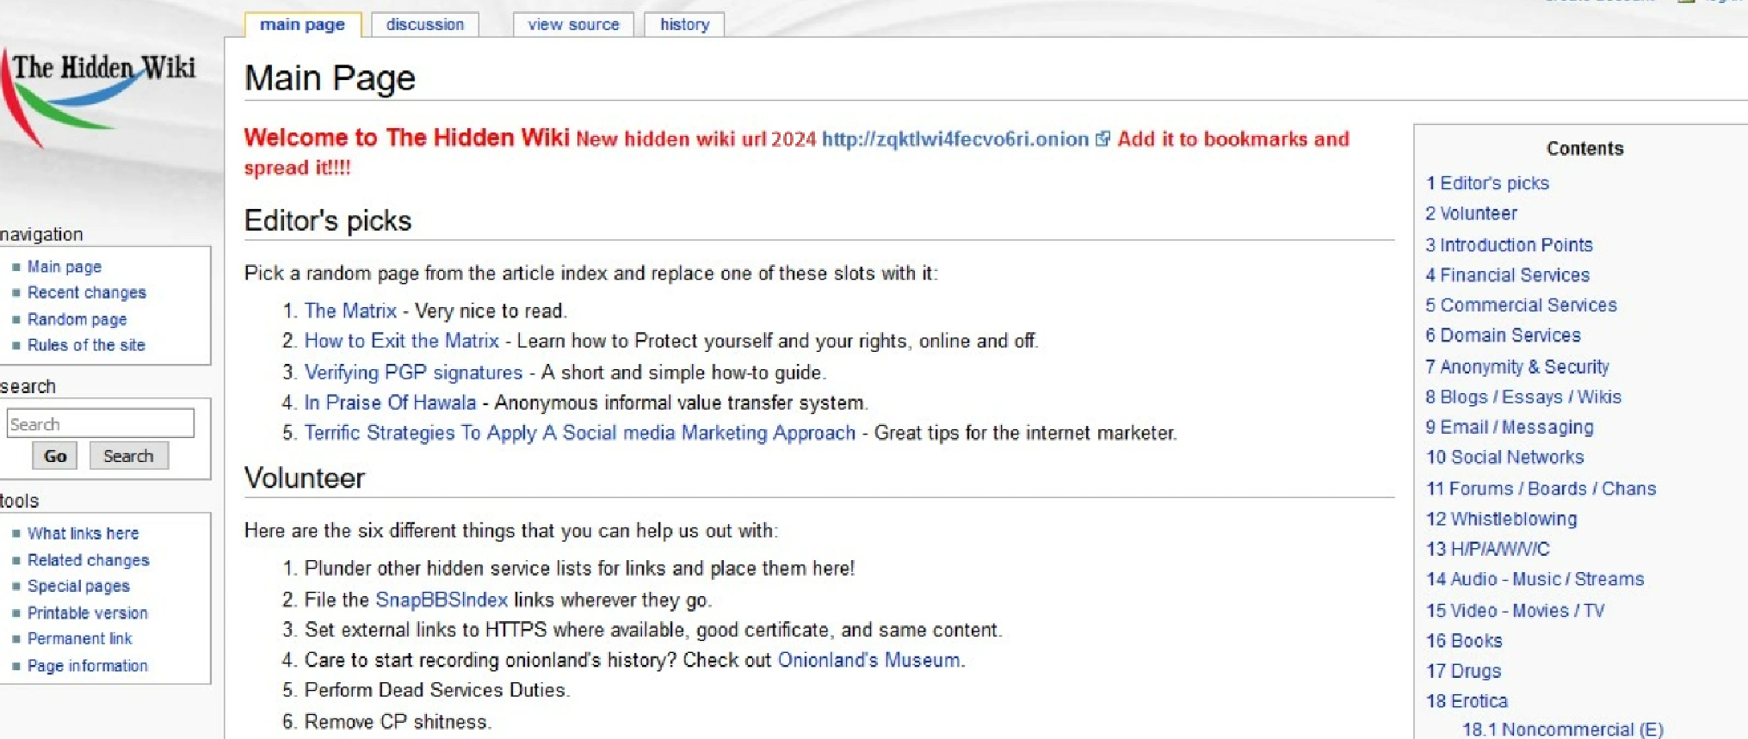Screen dimensions: 1748x739
Task: Open Related changes tool
Action: coord(89,560)
